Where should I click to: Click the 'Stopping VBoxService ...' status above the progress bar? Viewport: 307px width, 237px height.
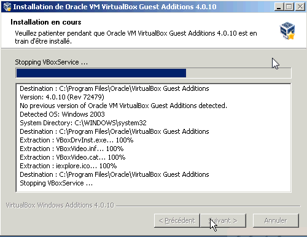click(52, 62)
